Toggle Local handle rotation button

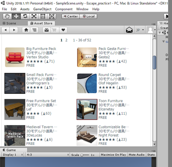[x=88, y=16]
